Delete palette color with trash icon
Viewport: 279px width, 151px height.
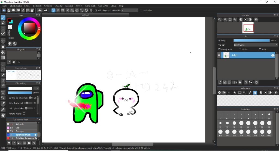(14, 62)
